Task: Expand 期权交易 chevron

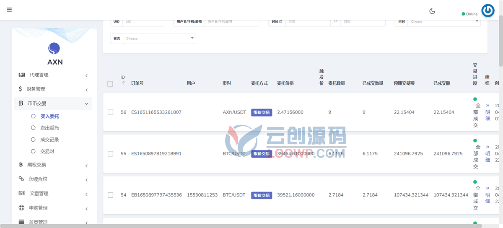Action: [86, 166]
